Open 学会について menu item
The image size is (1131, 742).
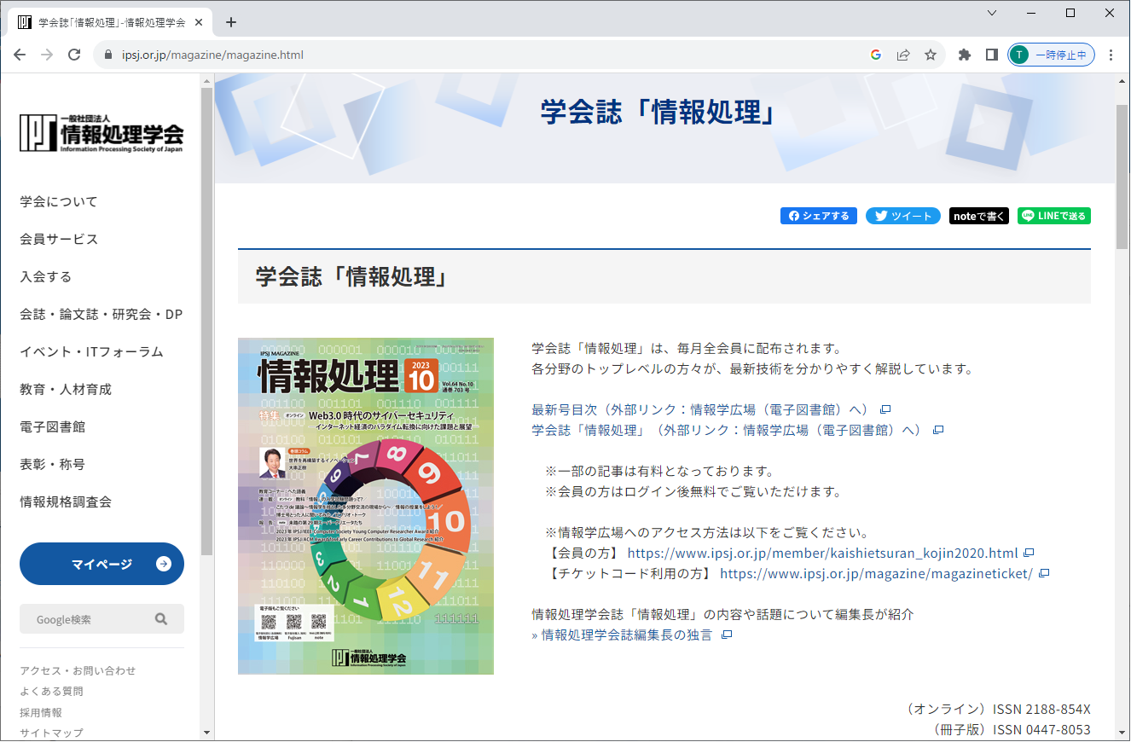click(59, 202)
